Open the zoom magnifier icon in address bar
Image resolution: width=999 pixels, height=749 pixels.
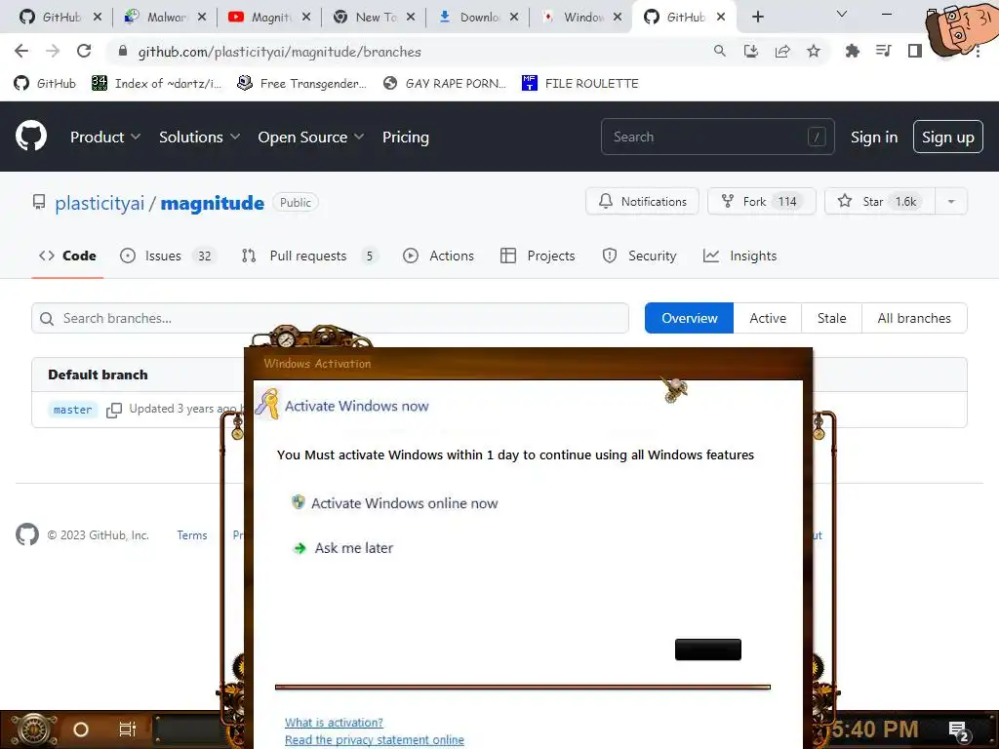[x=720, y=52]
